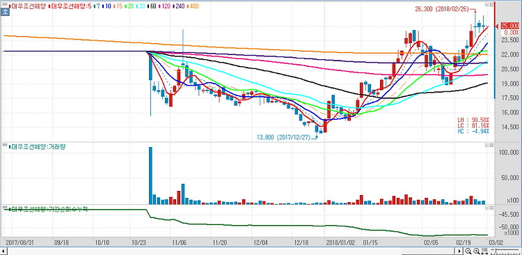Click the 26,300 (2018/02/26) high label
Viewport: 522px width, 255px height.
pos(443,9)
